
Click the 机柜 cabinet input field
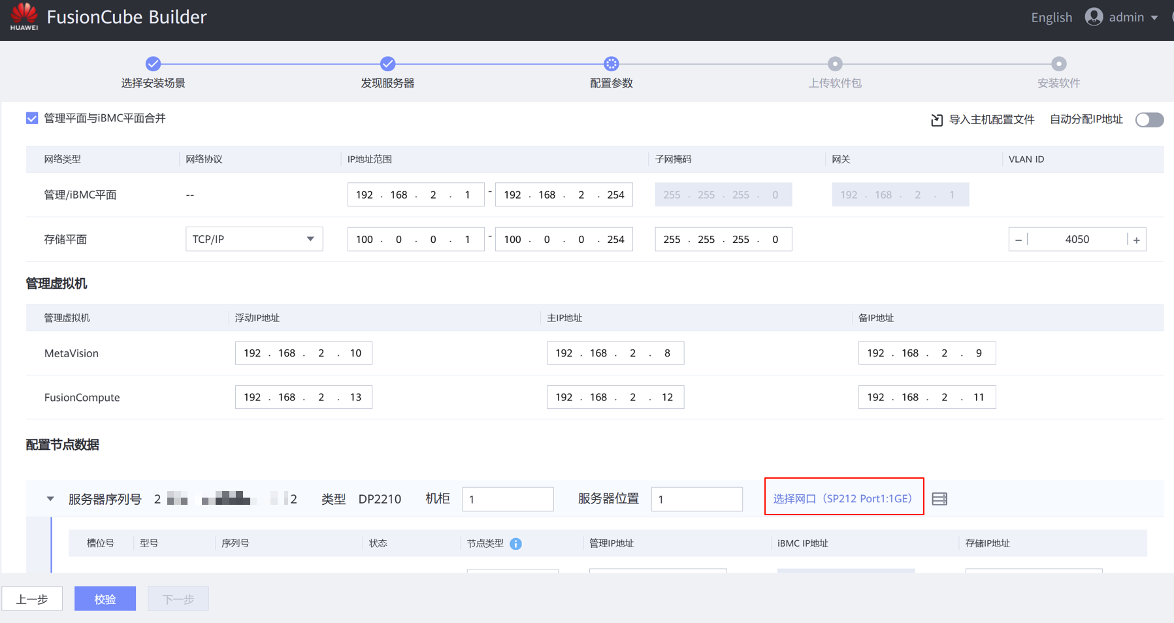tap(507, 500)
